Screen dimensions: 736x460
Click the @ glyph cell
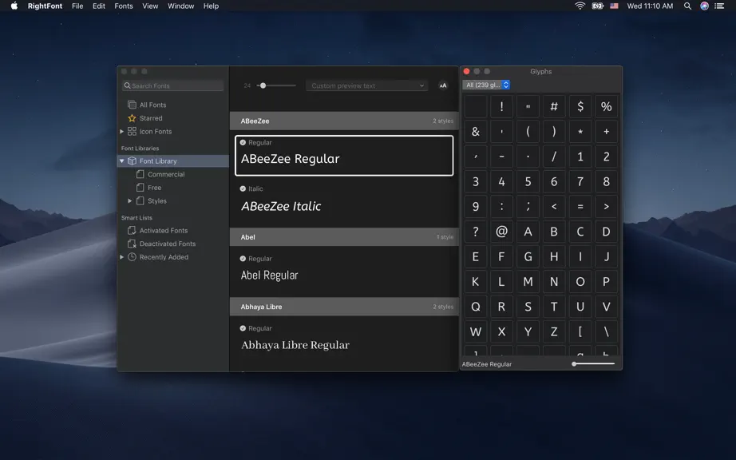[x=501, y=232]
